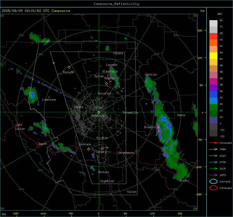Click the magenta 18TS arrow in legend
The width and height of the screenshot is (233, 217).
coord(213,175)
